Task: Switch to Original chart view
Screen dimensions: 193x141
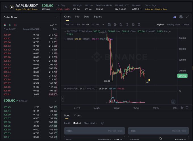Action: (x=160, y=25)
